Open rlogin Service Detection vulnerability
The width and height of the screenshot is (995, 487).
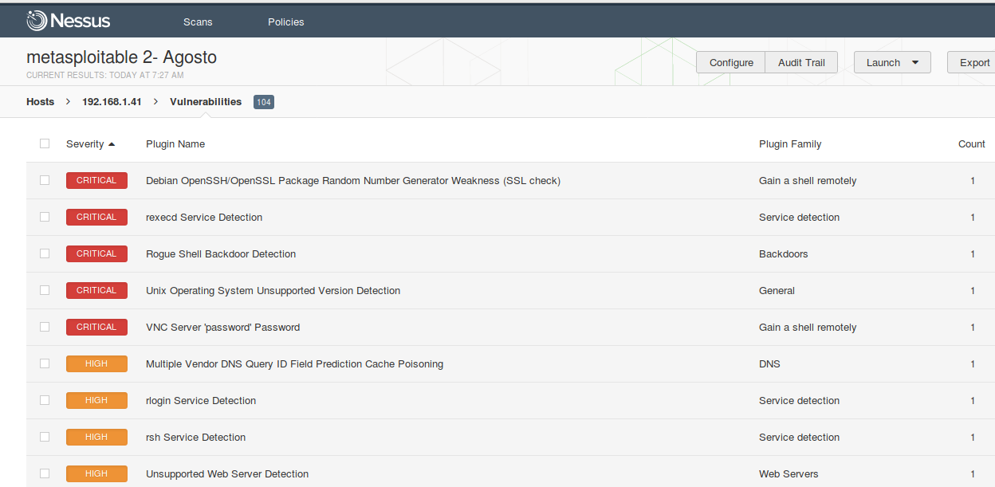point(201,401)
